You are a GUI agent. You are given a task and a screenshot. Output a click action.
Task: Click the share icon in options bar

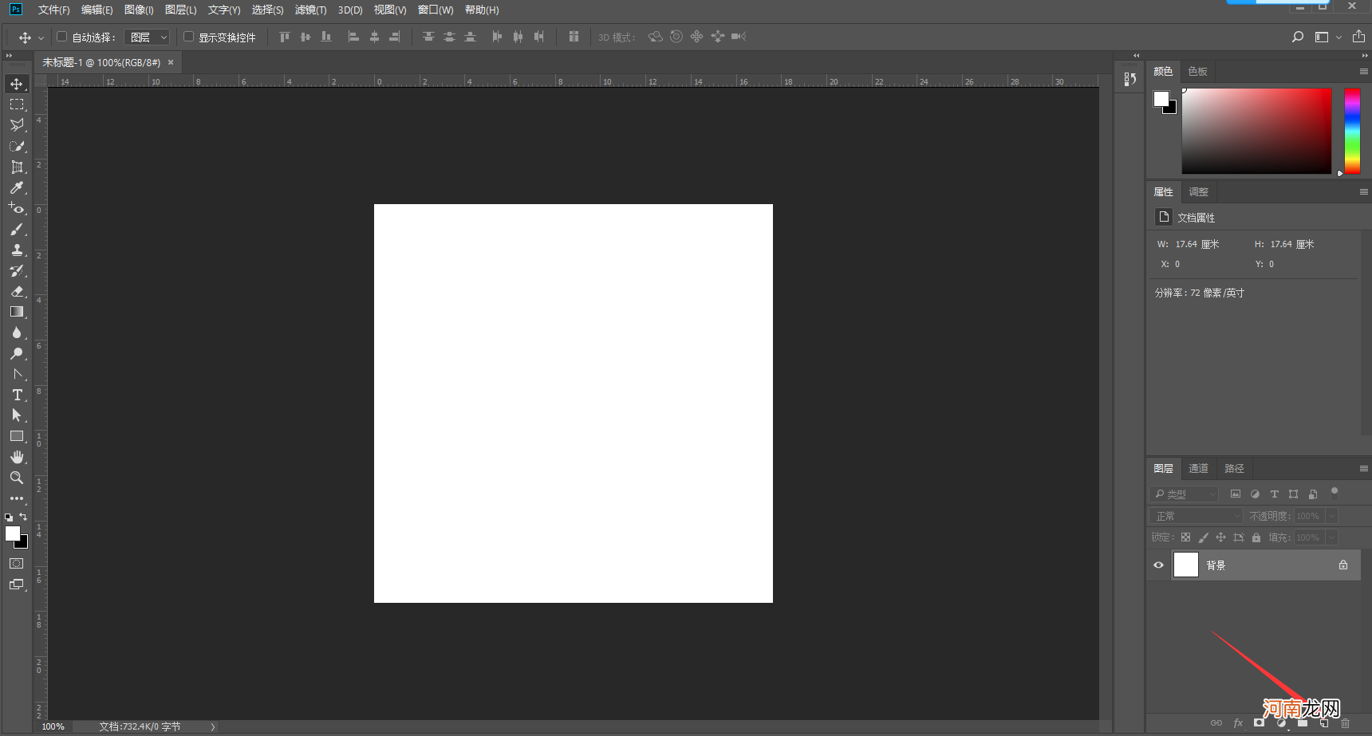(1358, 36)
